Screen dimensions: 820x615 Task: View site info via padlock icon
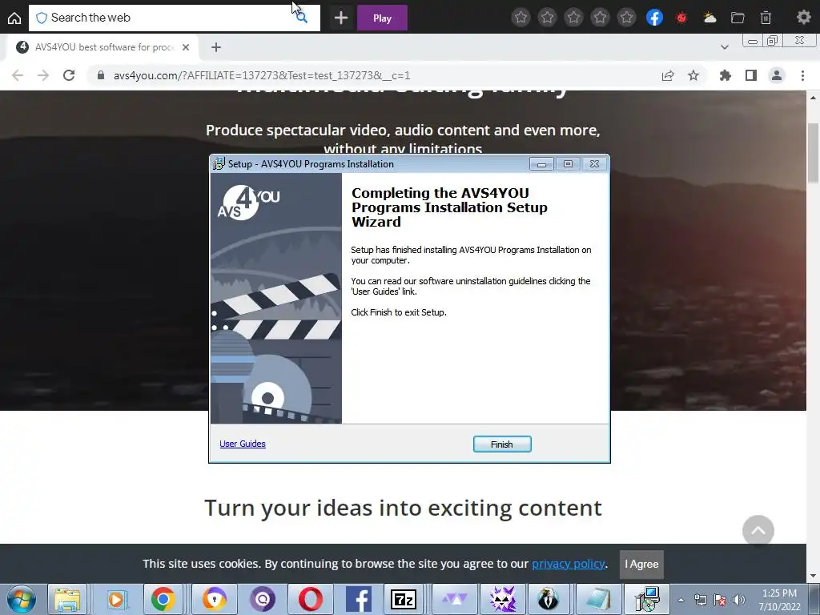101,75
